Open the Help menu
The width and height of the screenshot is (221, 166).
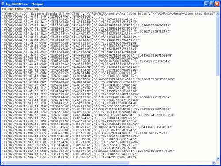click(x=36, y=9)
